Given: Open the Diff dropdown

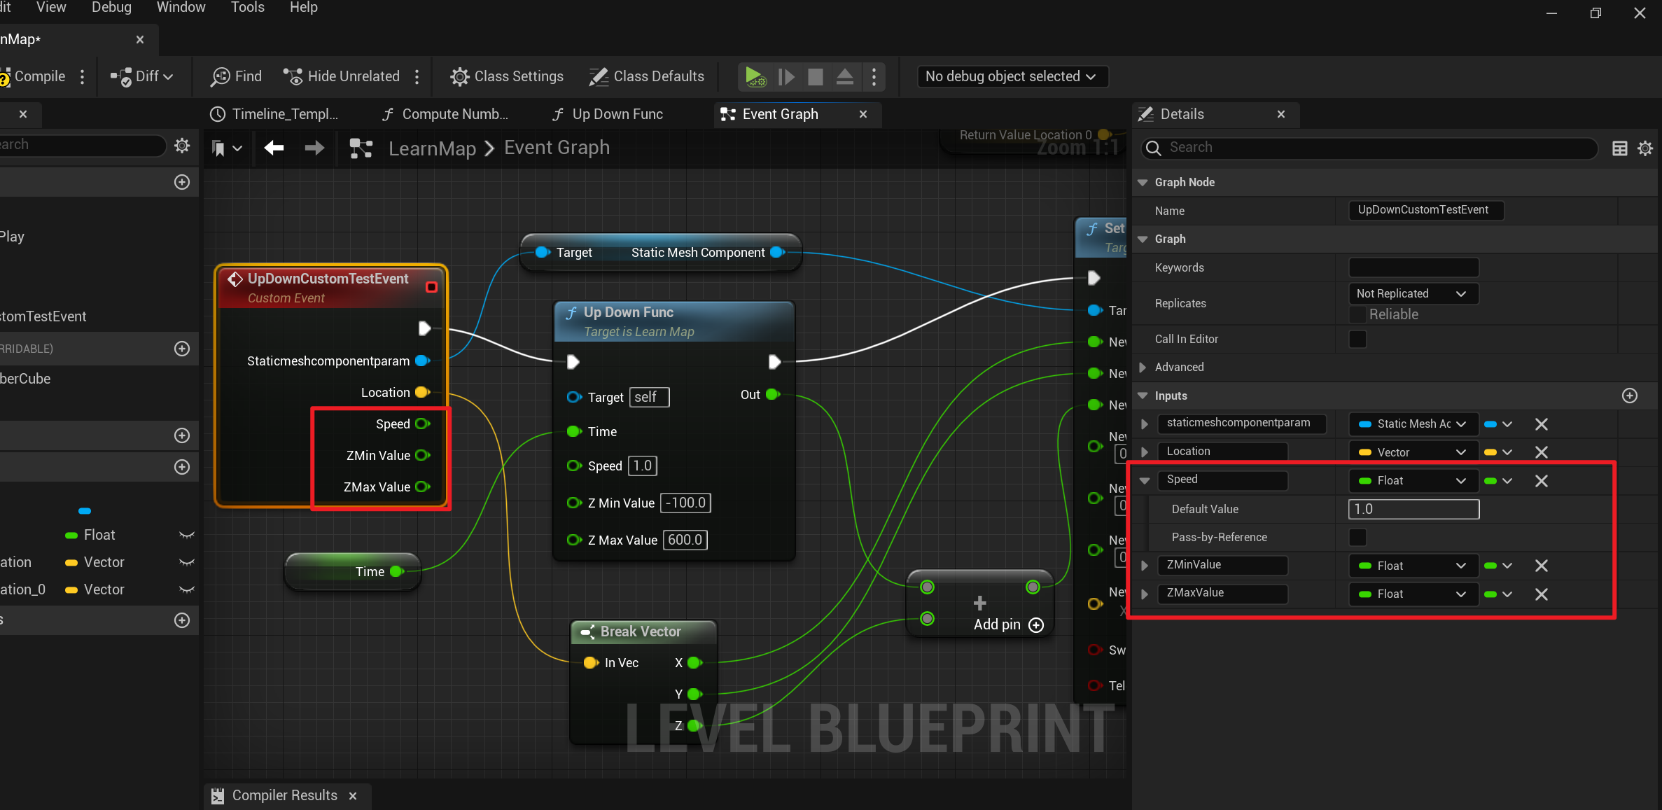Looking at the screenshot, I should point(142,76).
